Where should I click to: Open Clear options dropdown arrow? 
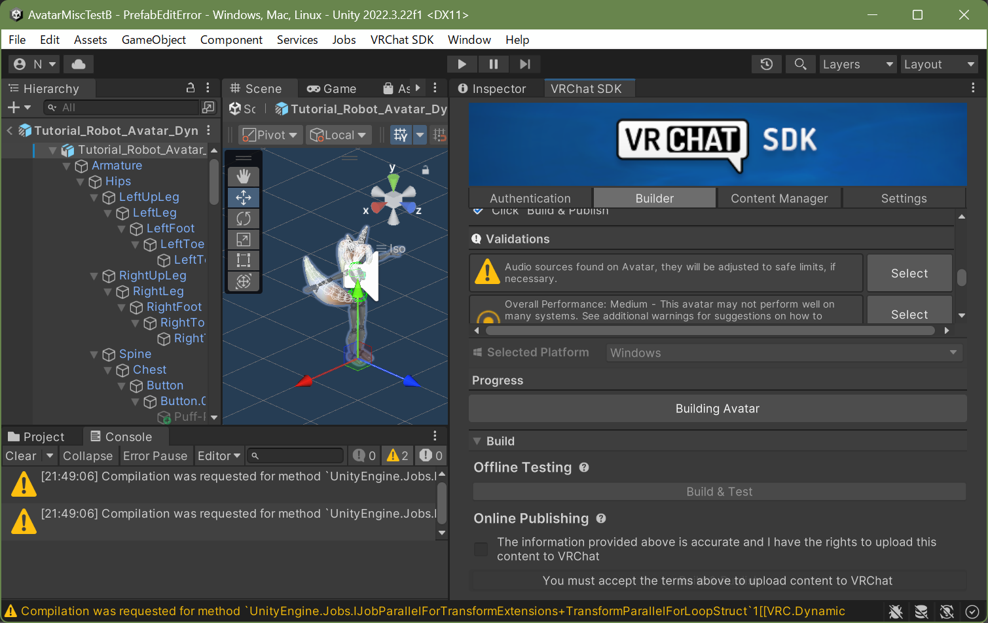click(x=50, y=455)
